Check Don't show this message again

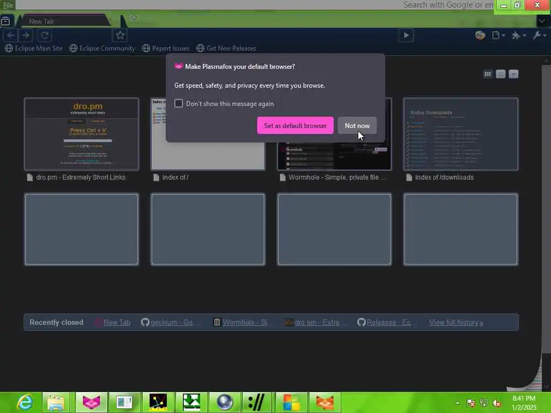point(179,103)
